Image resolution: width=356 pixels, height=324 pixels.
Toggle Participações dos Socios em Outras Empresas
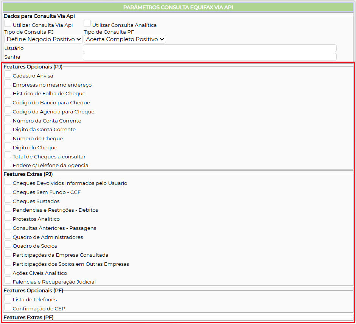coord(8,262)
